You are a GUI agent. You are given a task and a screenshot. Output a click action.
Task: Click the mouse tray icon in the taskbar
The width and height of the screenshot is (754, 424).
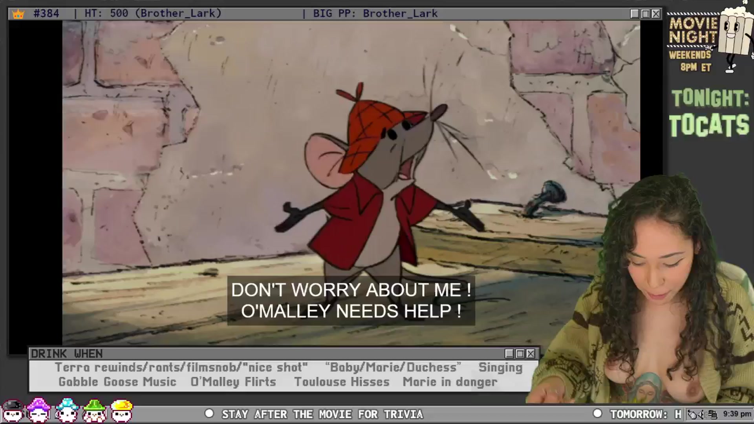click(692, 414)
